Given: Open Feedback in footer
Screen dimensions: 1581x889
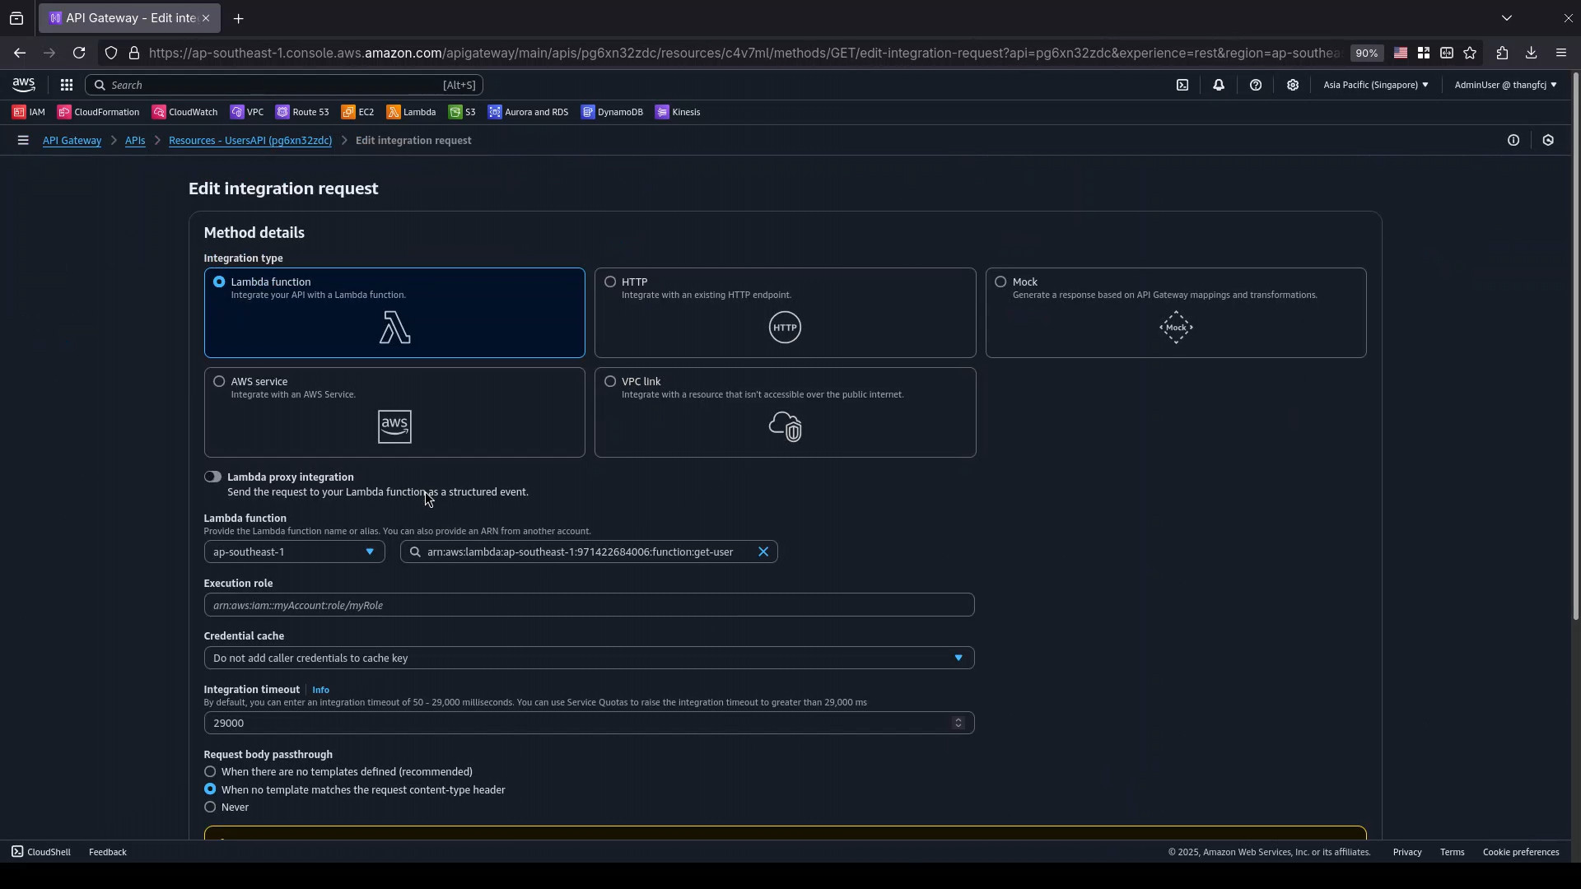Looking at the screenshot, I should 108,853.
